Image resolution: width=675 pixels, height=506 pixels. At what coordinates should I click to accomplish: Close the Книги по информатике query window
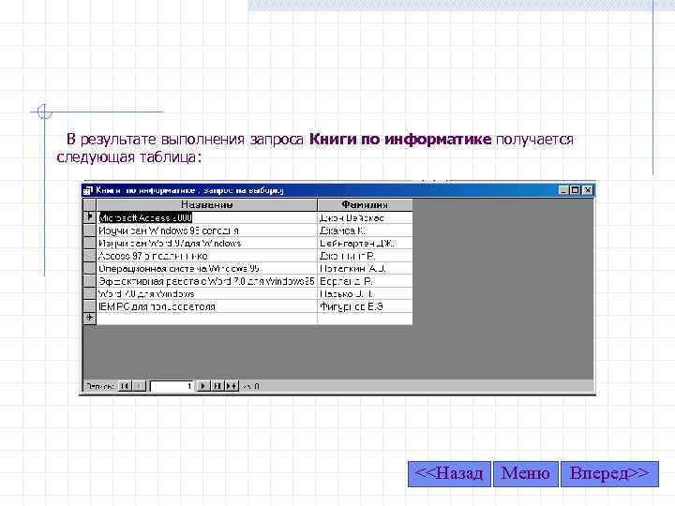pyautogui.click(x=588, y=190)
